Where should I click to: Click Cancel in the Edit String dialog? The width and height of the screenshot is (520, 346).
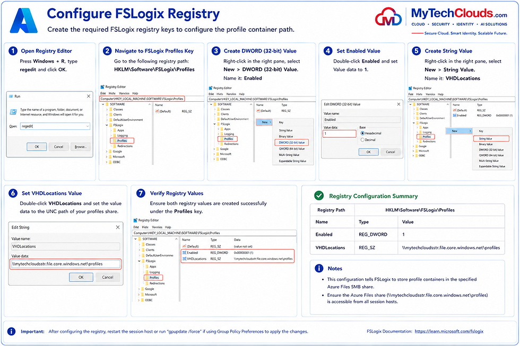tap(107, 277)
